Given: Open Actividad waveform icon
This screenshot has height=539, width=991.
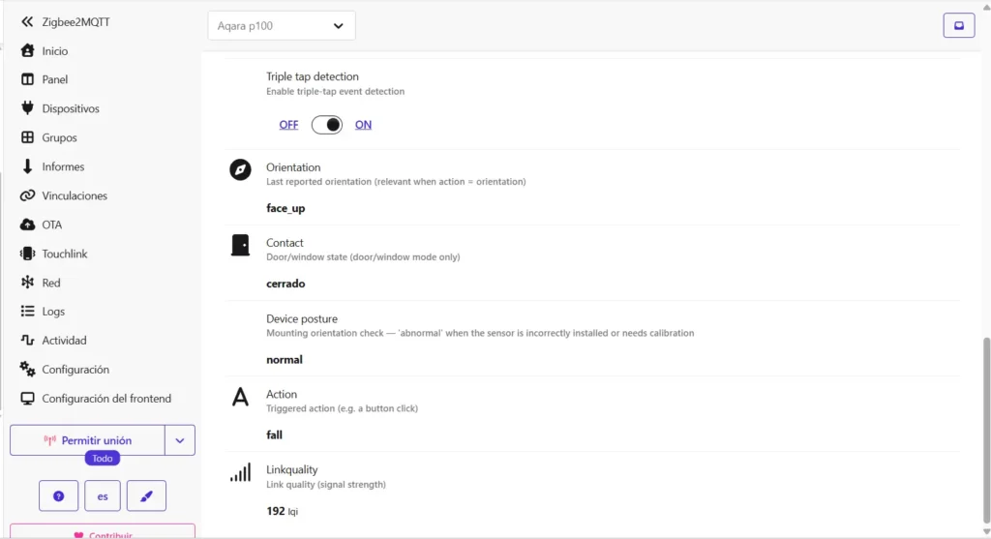Looking at the screenshot, I should (x=27, y=340).
